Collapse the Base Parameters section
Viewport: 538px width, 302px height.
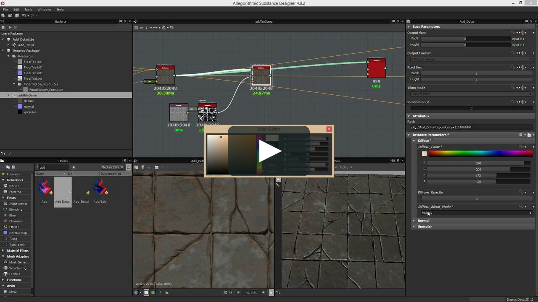point(409,26)
